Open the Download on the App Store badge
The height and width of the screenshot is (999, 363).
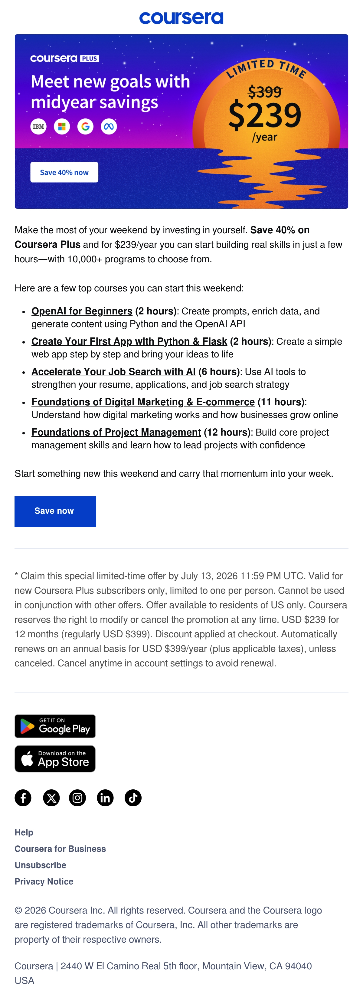(x=55, y=758)
